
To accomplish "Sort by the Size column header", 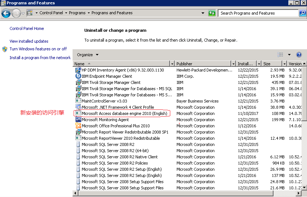I will (x=272, y=63).
